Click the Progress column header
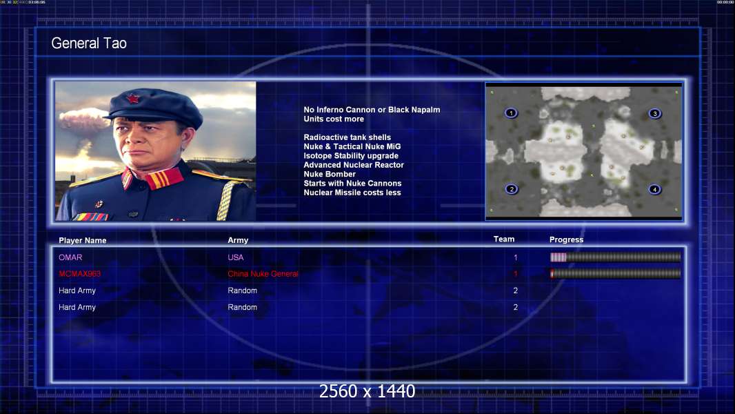Image resolution: width=735 pixels, height=414 pixels. tap(566, 239)
